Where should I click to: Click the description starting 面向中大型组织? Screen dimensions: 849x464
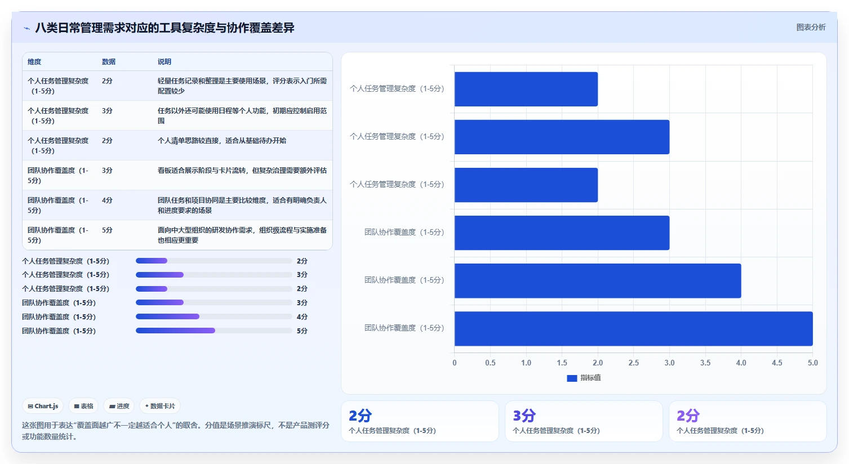pyautogui.click(x=242, y=235)
